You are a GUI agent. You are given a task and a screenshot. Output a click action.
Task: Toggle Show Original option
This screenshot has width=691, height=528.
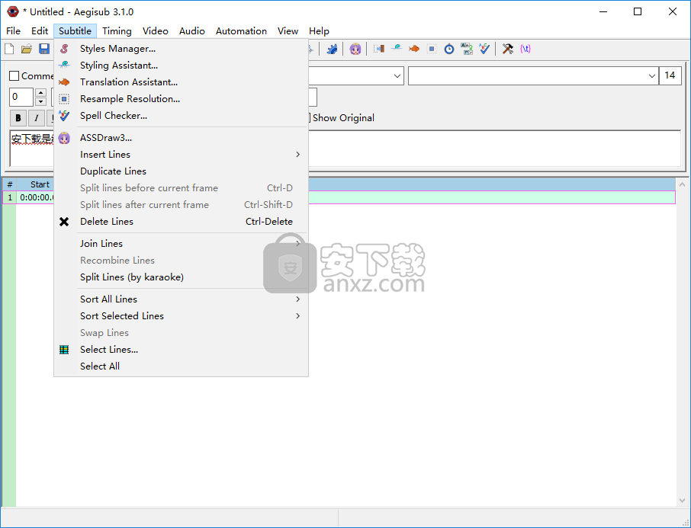(343, 118)
